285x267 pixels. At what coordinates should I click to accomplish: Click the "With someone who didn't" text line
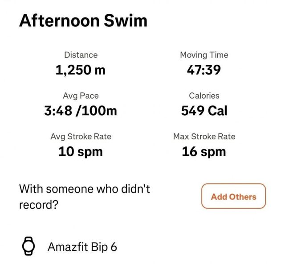[85, 189]
